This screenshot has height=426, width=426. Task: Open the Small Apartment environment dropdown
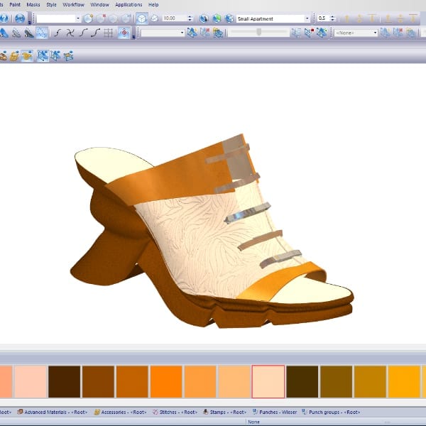(x=307, y=18)
